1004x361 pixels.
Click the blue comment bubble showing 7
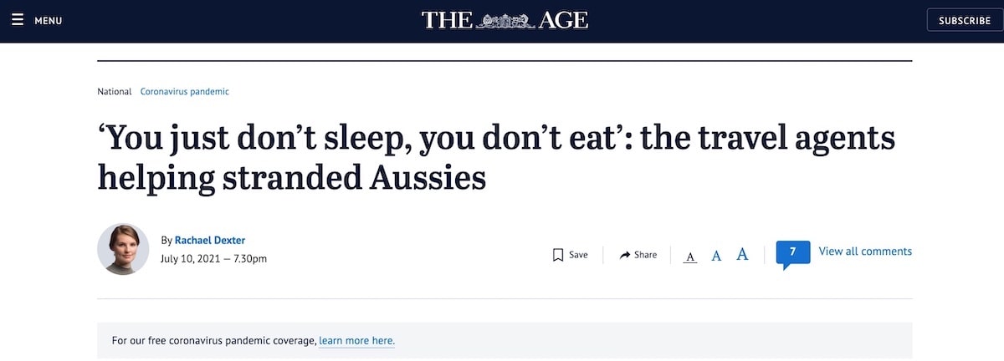coord(792,252)
